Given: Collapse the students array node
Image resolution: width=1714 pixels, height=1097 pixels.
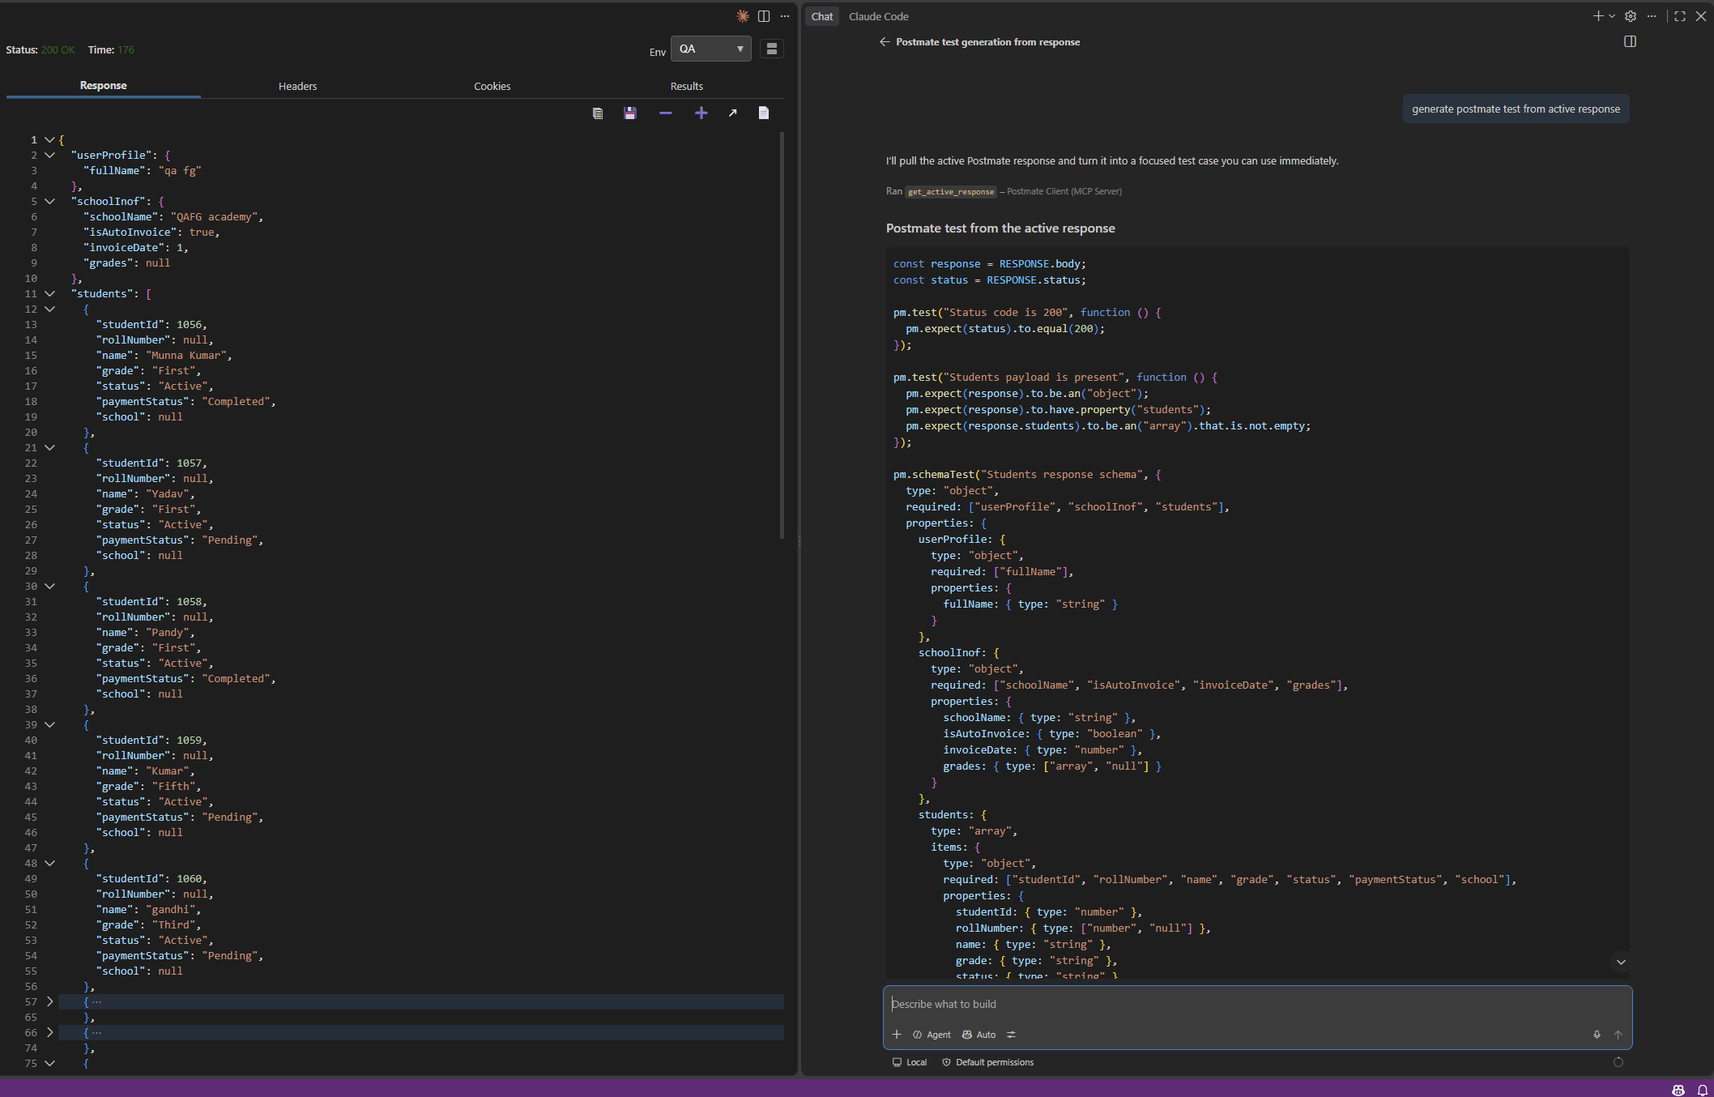Looking at the screenshot, I should tap(49, 294).
